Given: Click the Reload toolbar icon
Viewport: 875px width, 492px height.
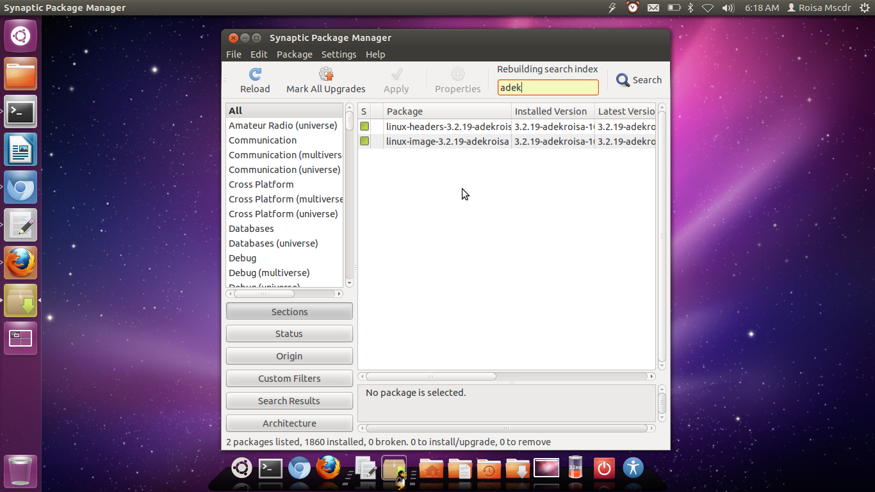Looking at the screenshot, I should [x=255, y=74].
